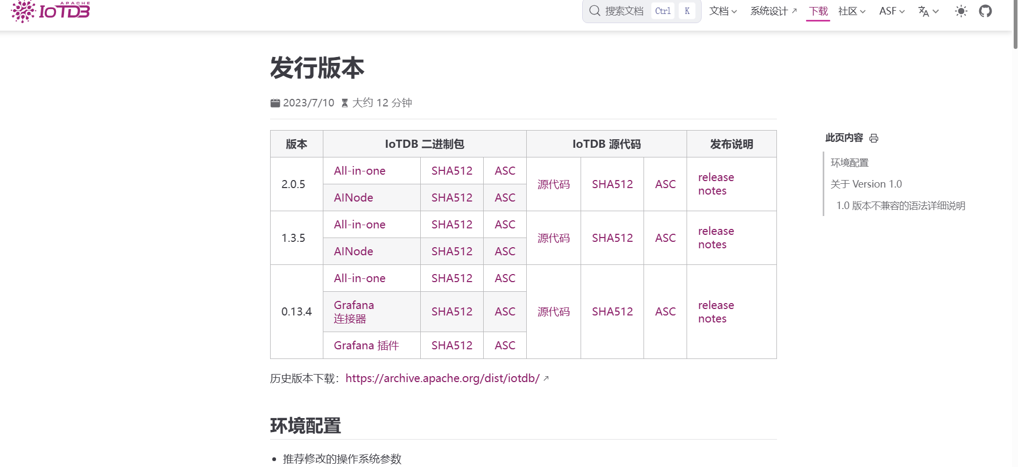Open the GitHub repository icon

(x=985, y=11)
